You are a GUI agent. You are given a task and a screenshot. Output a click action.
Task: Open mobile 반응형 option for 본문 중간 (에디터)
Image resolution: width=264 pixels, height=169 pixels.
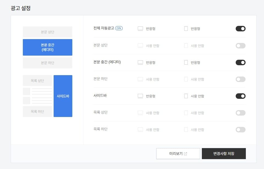tap(195, 62)
